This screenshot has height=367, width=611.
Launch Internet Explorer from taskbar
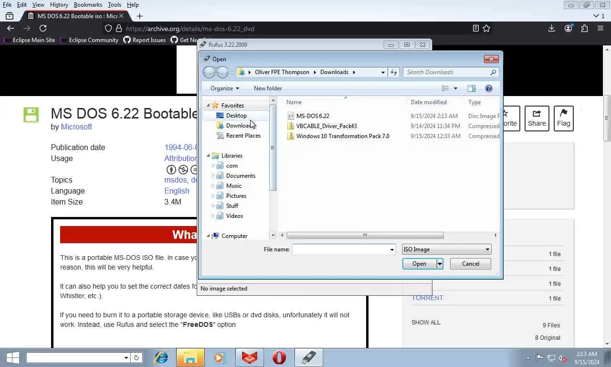point(161,357)
